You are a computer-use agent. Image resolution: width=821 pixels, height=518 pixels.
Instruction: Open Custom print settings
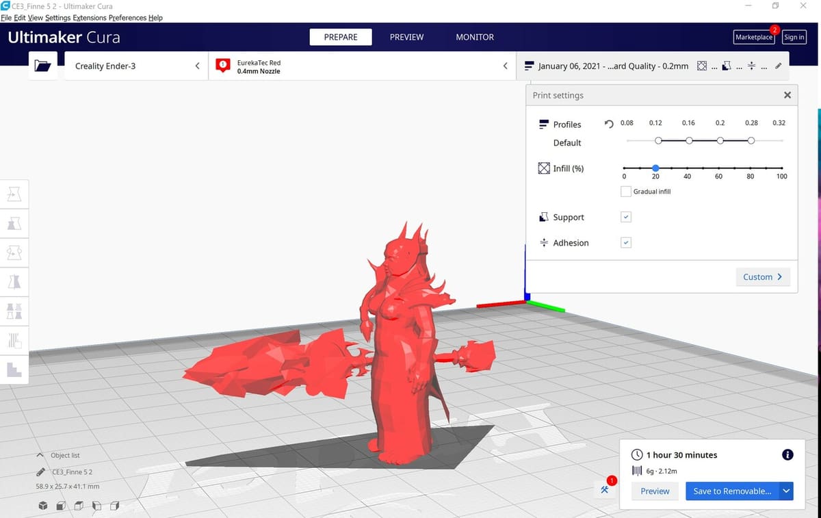click(x=763, y=276)
